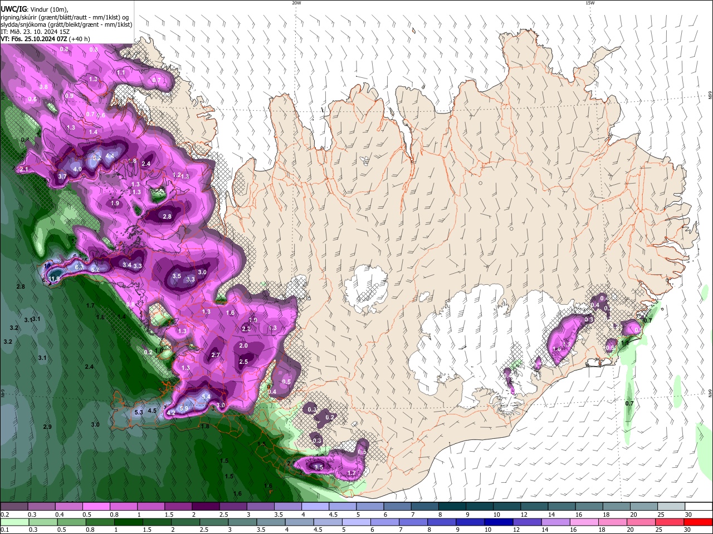Pick the deep navy swatch starting at 10, lower legend
Screen dimensions: 713x534
pos(499,522)
